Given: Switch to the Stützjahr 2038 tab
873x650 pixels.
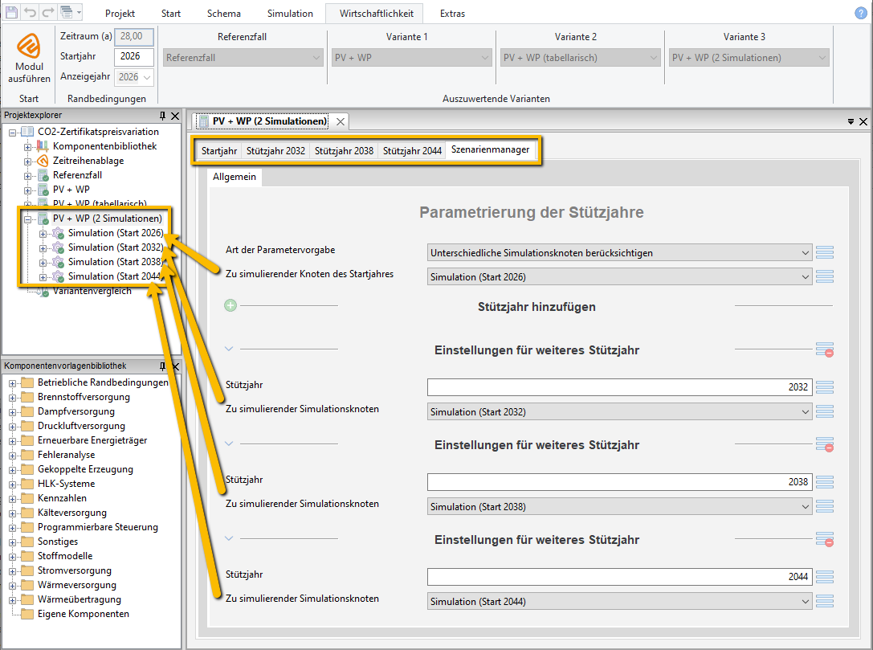Looking at the screenshot, I should coord(344,150).
